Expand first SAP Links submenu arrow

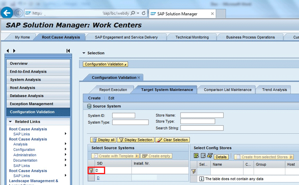(65, 134)
